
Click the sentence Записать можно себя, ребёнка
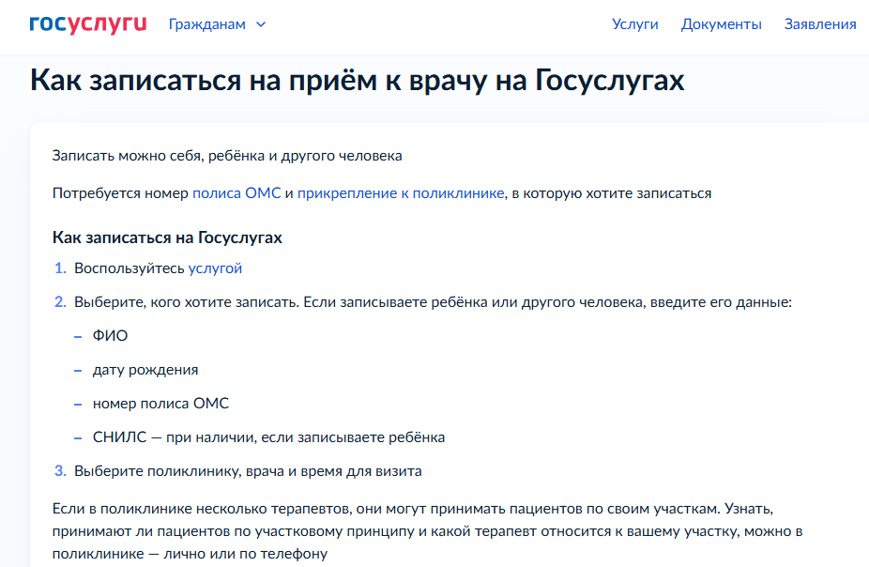click(x=227, y=156)
